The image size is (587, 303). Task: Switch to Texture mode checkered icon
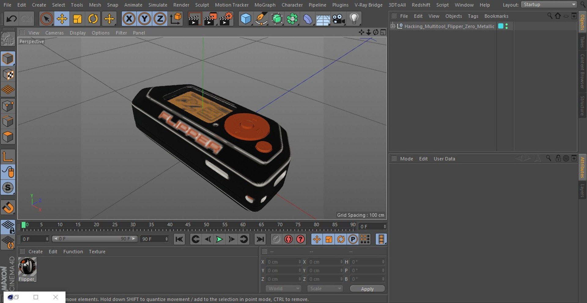pos(8,74)
